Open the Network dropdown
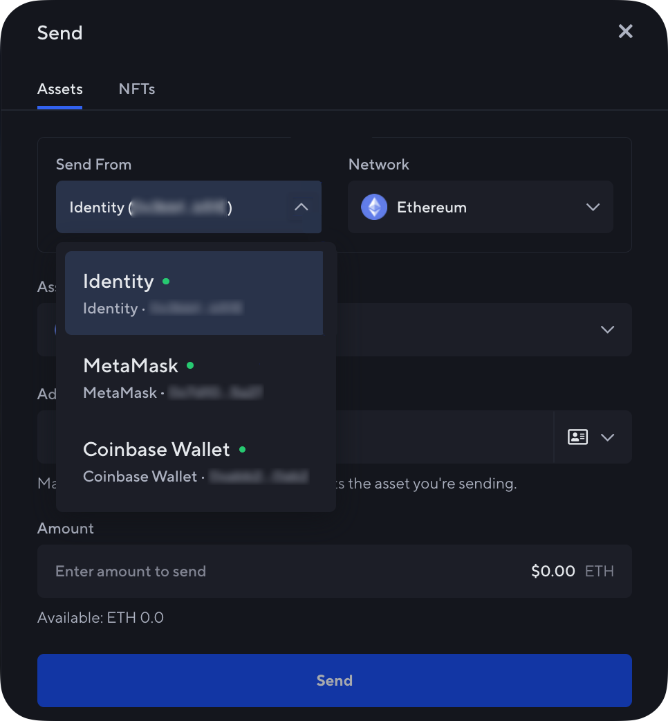This screenshot has width=668, height=721. (593, 207)
